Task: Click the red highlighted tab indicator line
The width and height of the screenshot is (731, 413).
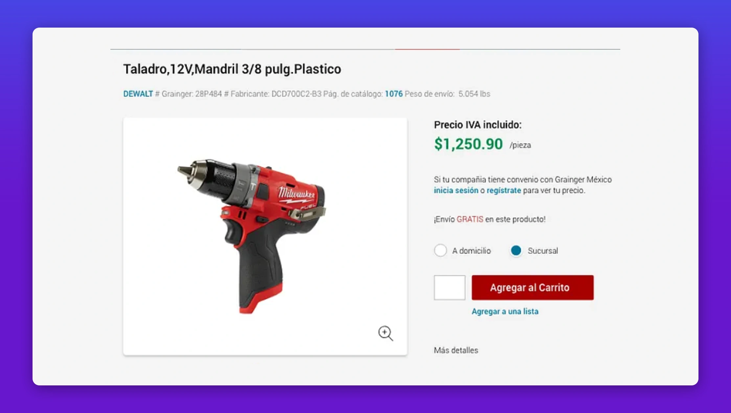Action: point(427,49)
